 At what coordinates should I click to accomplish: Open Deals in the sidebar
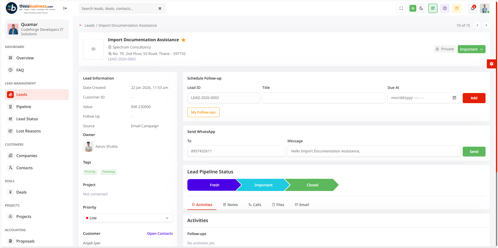(37, 192)
